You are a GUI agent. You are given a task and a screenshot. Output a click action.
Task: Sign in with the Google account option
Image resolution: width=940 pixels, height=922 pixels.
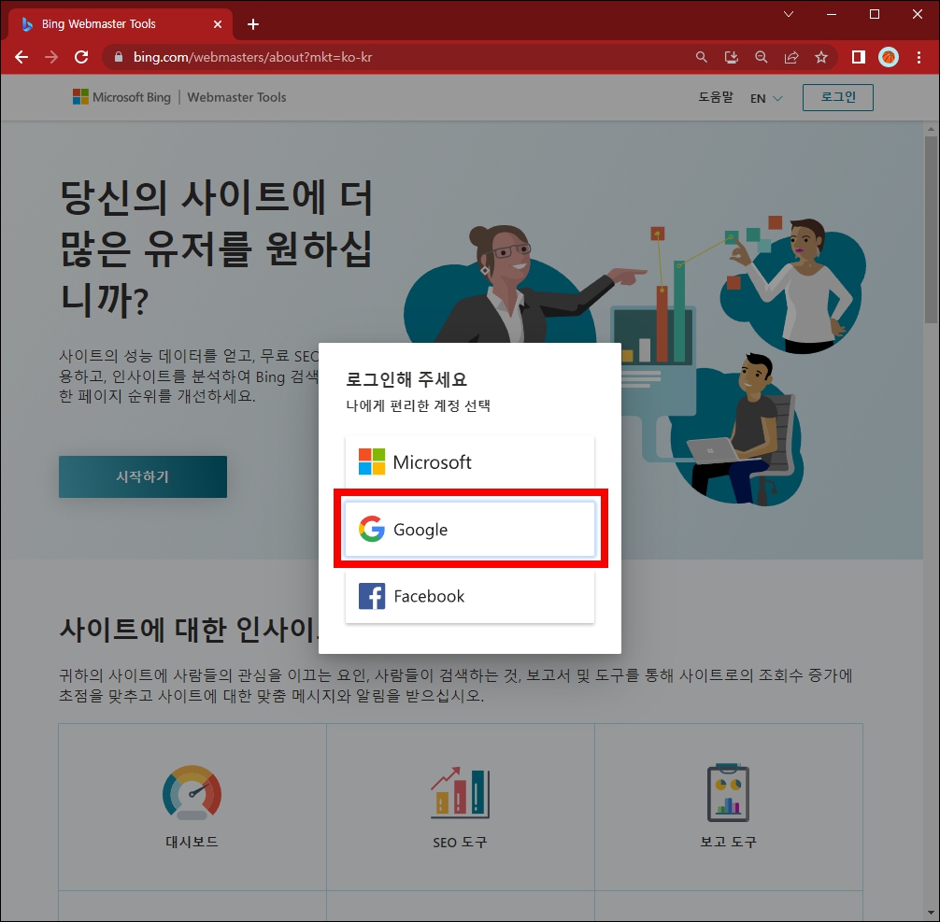click(469, 529)
